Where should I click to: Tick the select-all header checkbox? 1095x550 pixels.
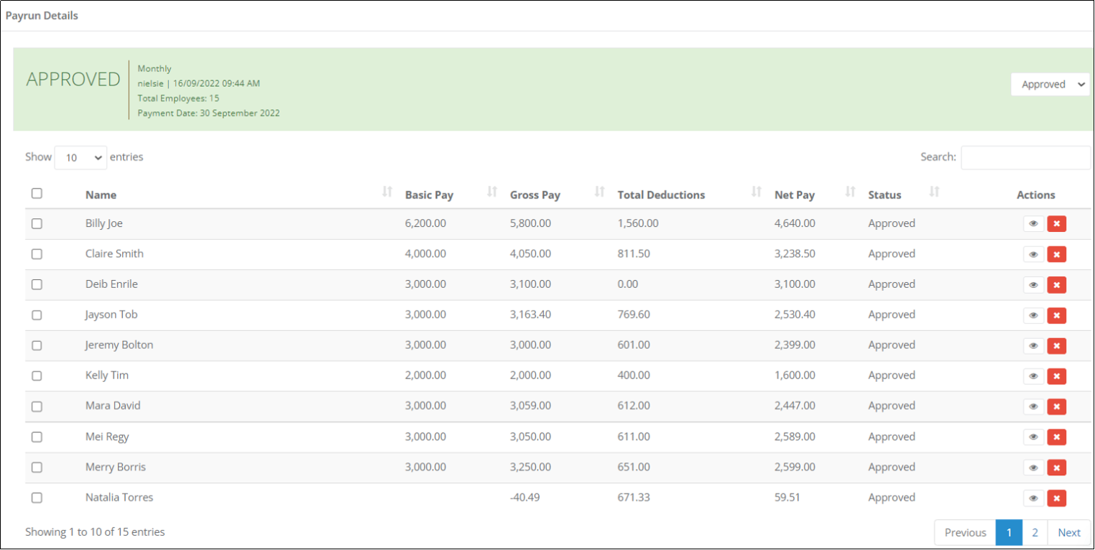click(x=37, y=193)
